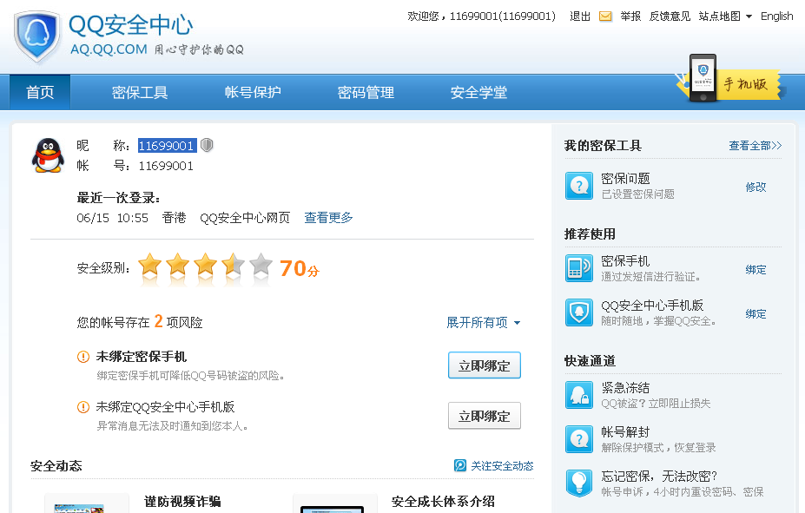Viewport: 805px width, 513px height.
Task: Open 忘记密保，无法改密? text
Action: pos(659,476)
